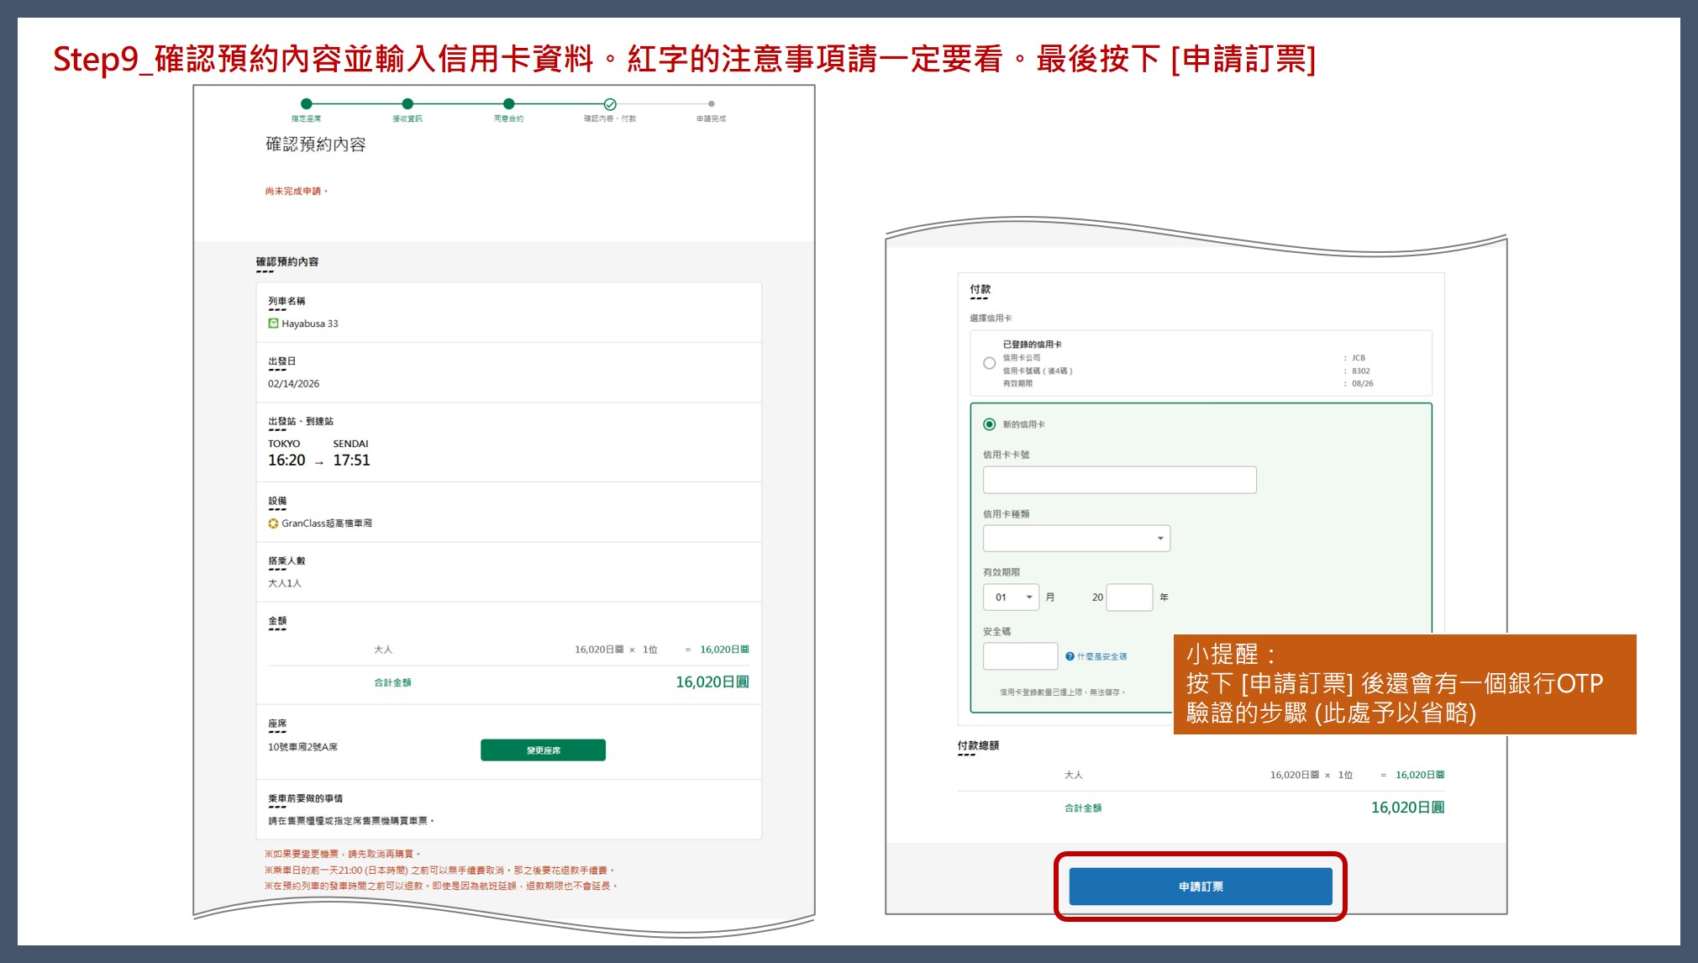The height and width of the screenshot is (963, 1698).
Task: Click the Hayabusa 33 train icon
Action: [x=273, y=324]
